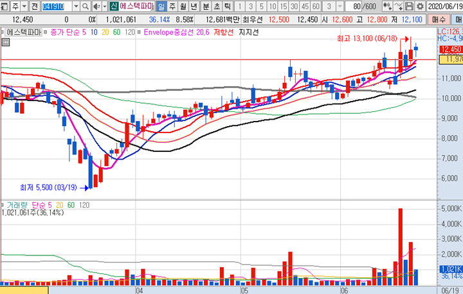463x294 pixels.
Task: Click the gray 120 price moving average label
Action: [130, 32]
